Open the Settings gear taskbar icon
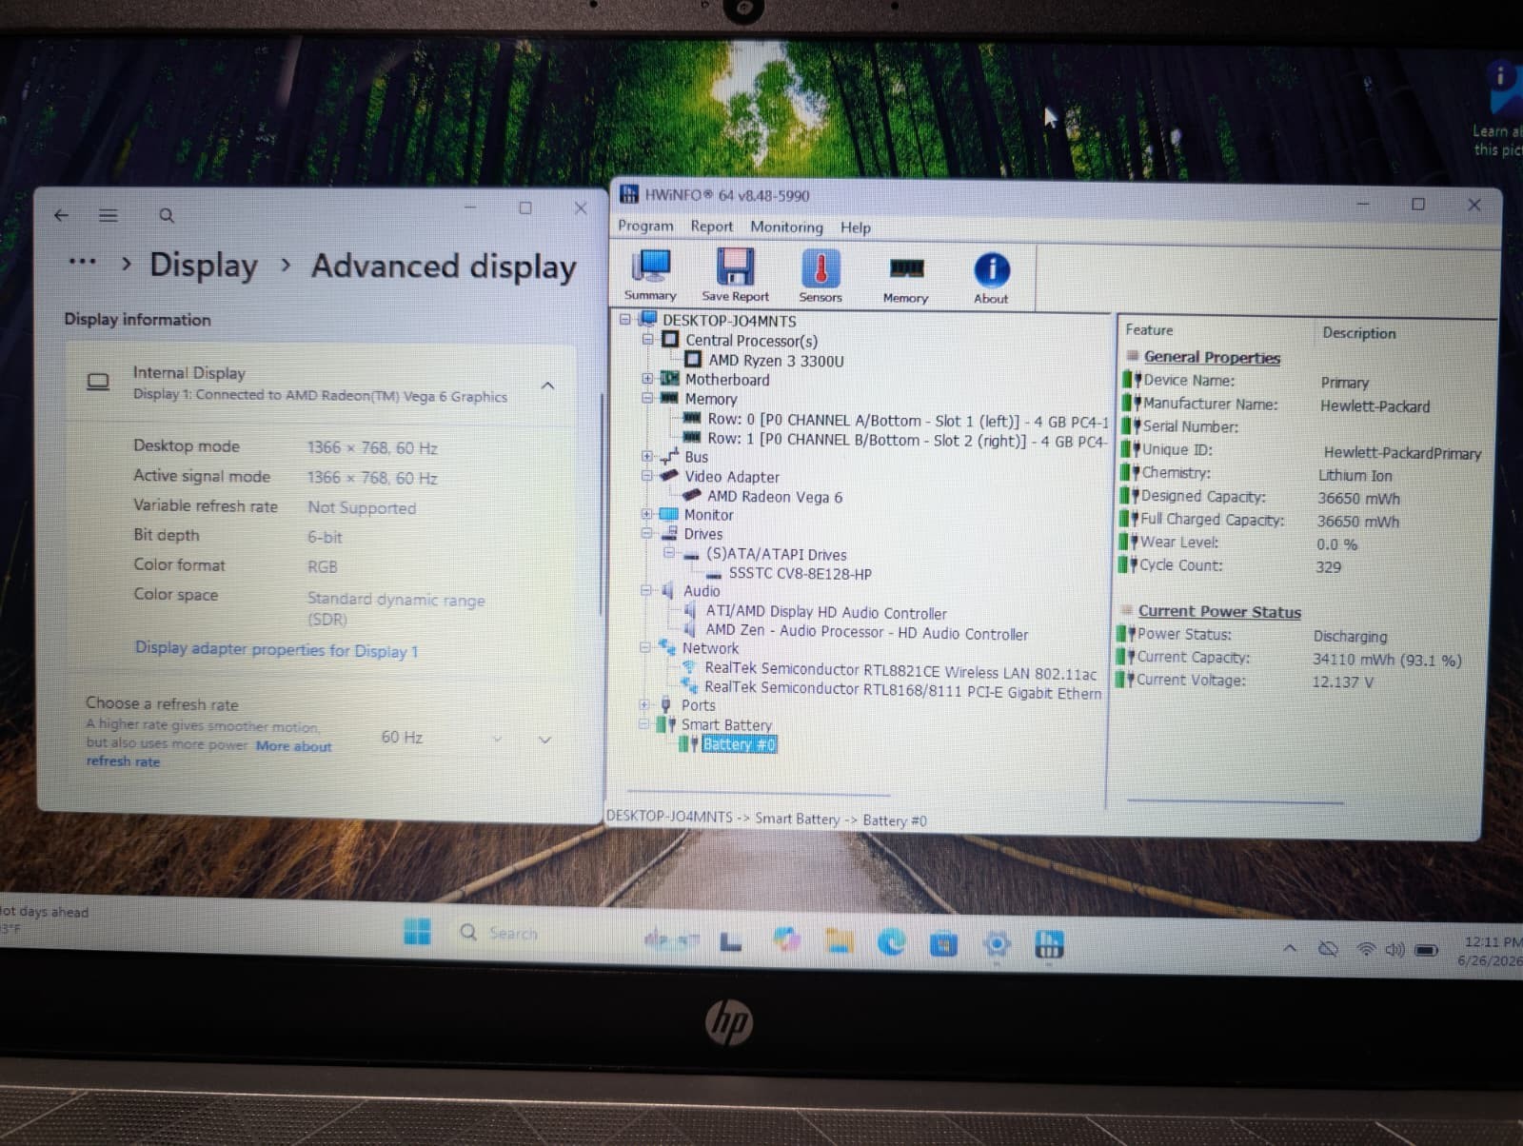Screen dimensions: 1523x1146 pos(997,944)
